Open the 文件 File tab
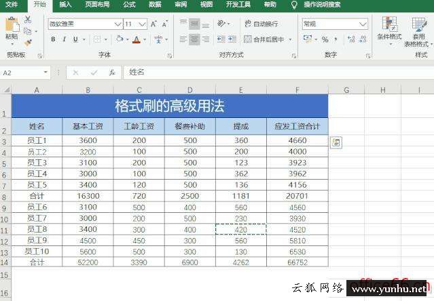434x301 pixels. pyautogui.click(x=12, y=5)
